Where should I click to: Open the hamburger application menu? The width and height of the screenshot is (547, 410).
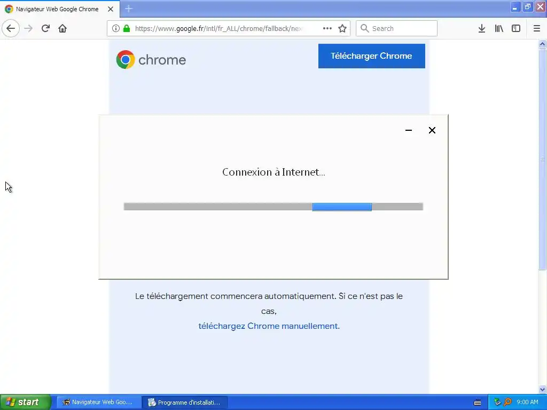tap(537, 28)
